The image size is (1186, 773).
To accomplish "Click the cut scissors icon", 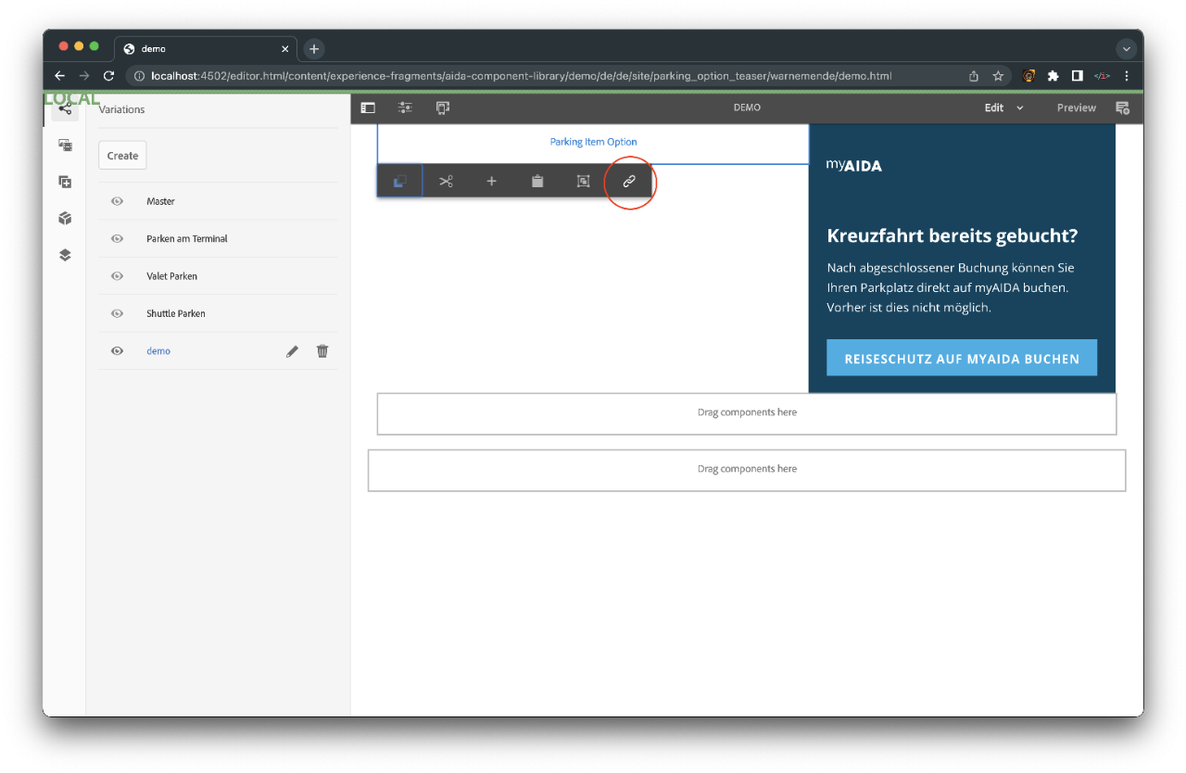I will (x=446, y=182).
